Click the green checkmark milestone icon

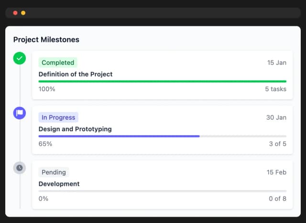20,58
